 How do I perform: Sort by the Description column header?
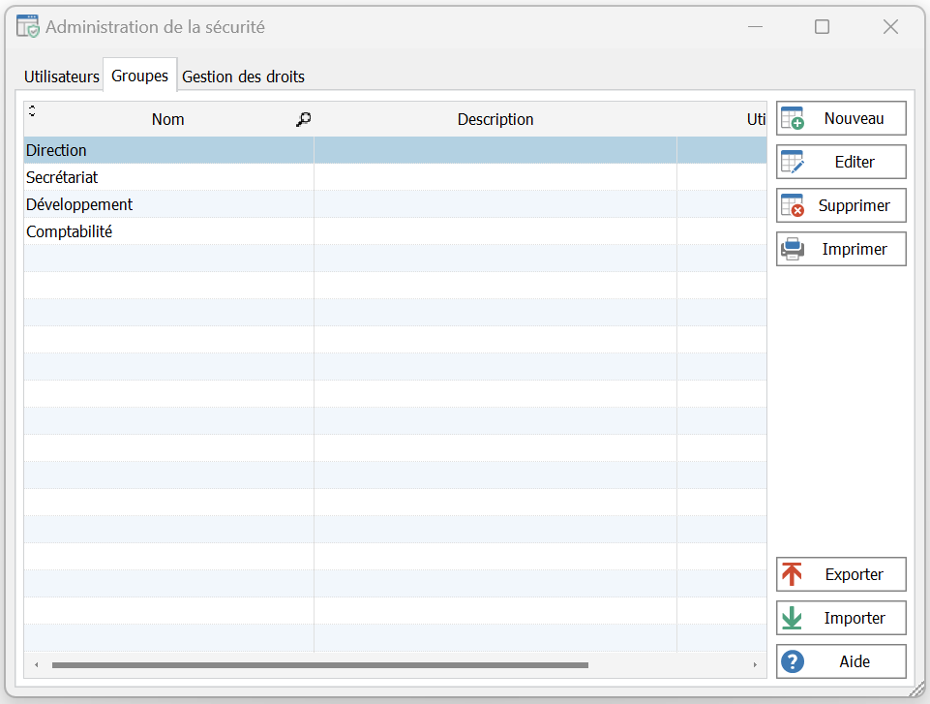(495, 119)
